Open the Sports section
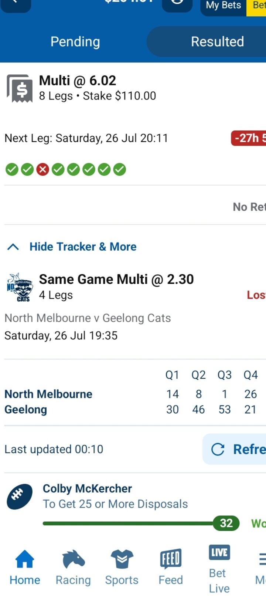The image size is (266, 596). tap(122, 568)
